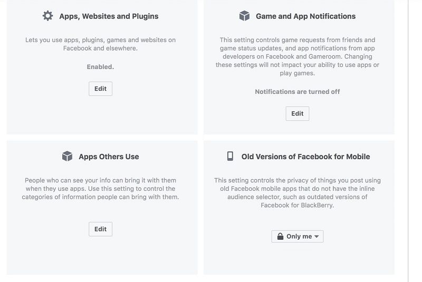
Task: Click the Old Versions of Facebook for Mobile heading
Action: [x=305, y=157]
